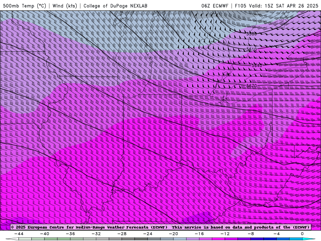
Task: Click the 5610 height contour label
Action: [252, 49]
